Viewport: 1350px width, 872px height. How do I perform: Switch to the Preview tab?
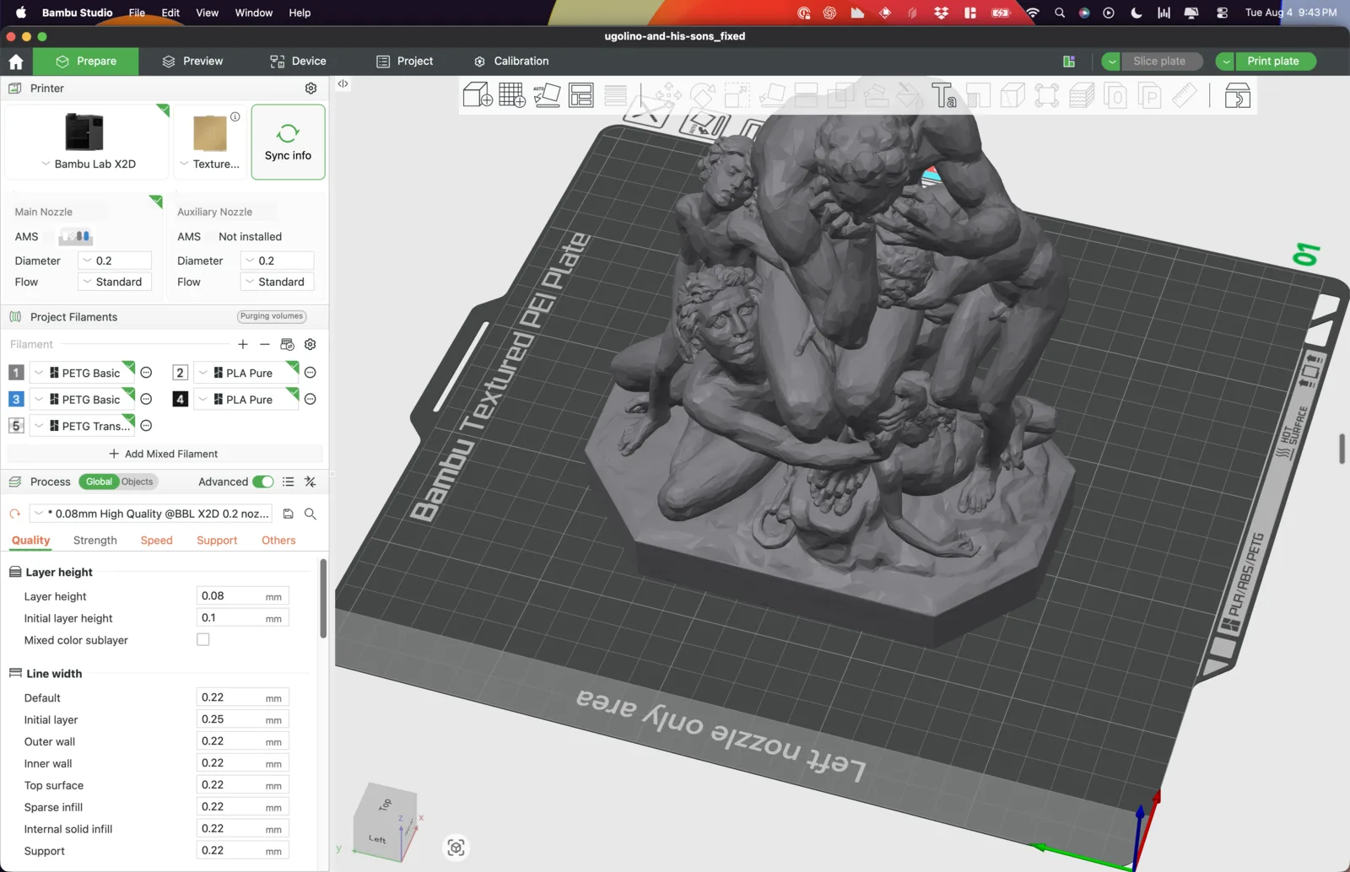pos(192,62)
